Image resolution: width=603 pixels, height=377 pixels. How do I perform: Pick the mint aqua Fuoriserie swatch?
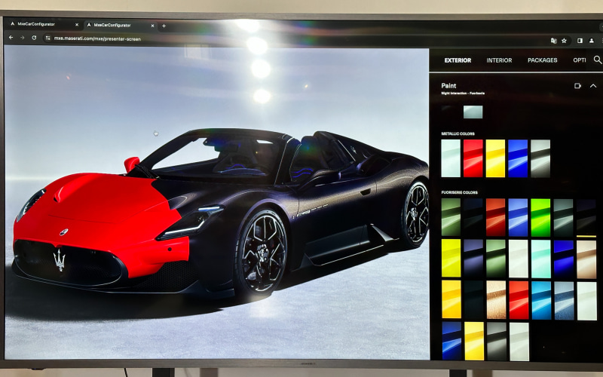pos(540,259)
